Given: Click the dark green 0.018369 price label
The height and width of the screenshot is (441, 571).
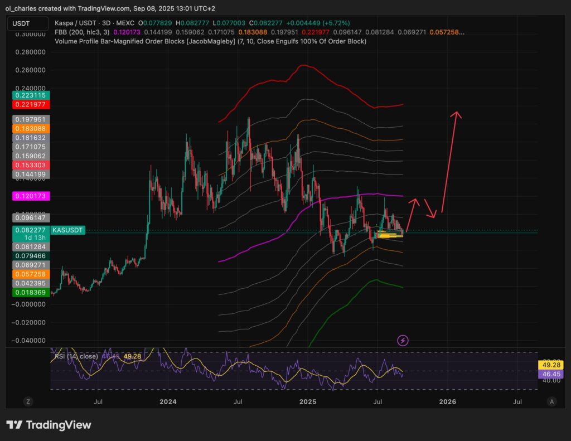Looking at the screenshot, I should (x=31, y=293).
